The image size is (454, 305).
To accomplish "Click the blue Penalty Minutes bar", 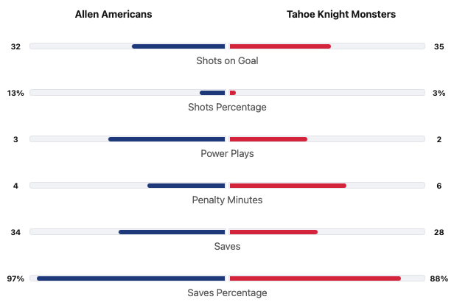I will pos(186,186).
